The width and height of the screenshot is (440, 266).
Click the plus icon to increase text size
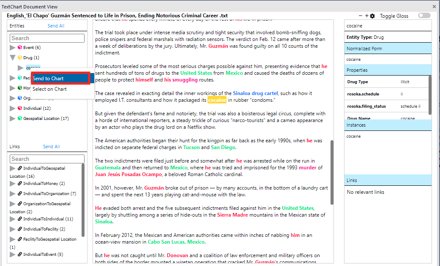point(366,16)
